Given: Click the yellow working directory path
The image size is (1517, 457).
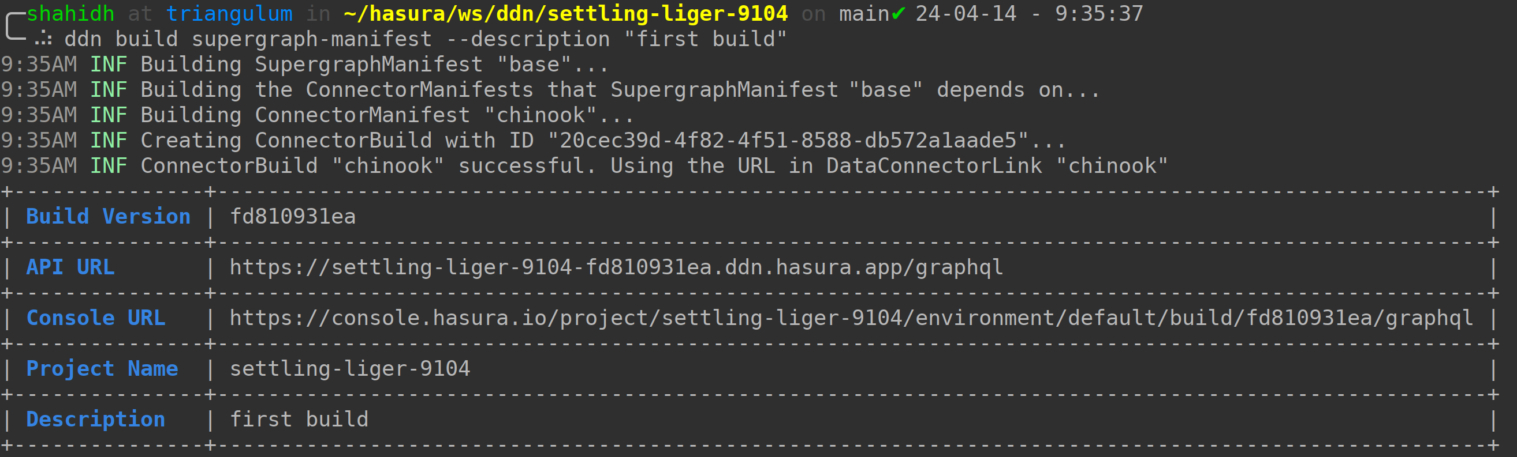Looking at the screenshot, I should (x=565, y=13).
